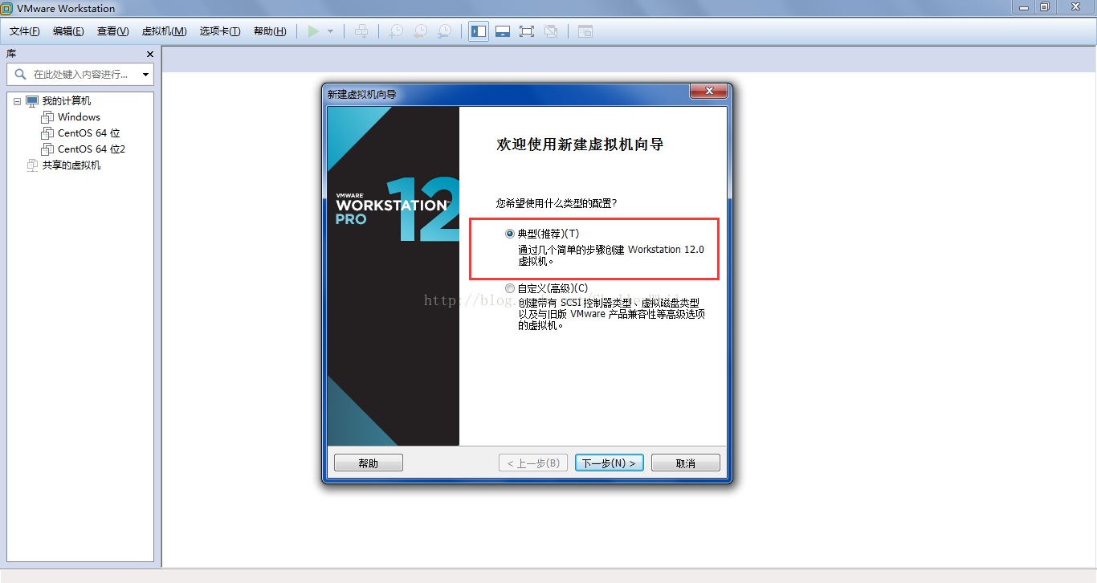Close the 库 library panel
Image resolution: width=1097 pixels, height=583 pixels.
point(149,54)
